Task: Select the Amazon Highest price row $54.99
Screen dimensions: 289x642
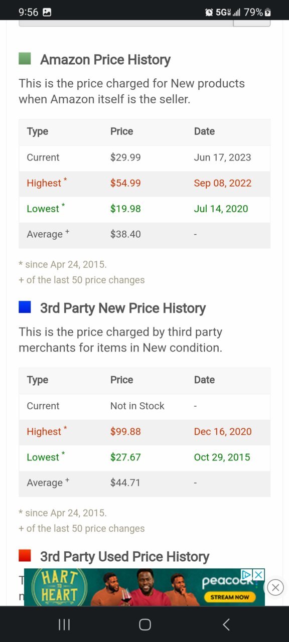Action: [144, 183]
